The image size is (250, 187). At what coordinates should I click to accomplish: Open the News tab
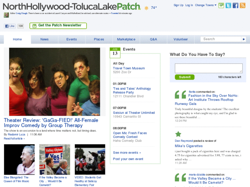(44, 39)
